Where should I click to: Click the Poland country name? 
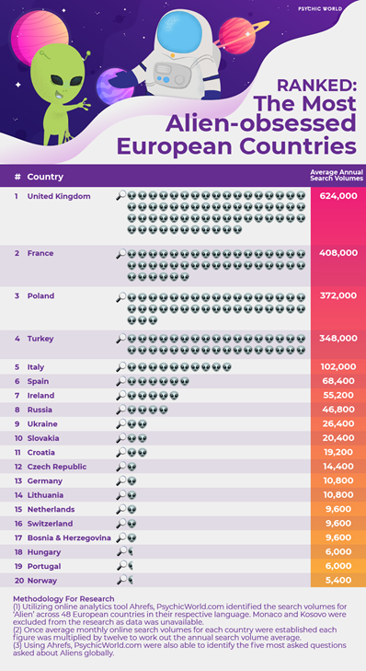40,295
